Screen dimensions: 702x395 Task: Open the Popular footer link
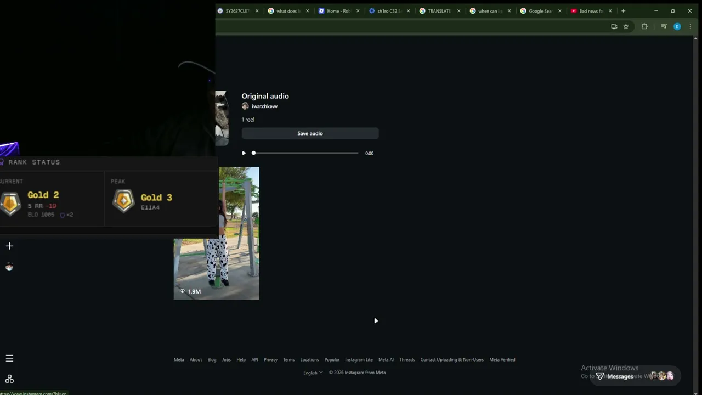tap(332, 360)
